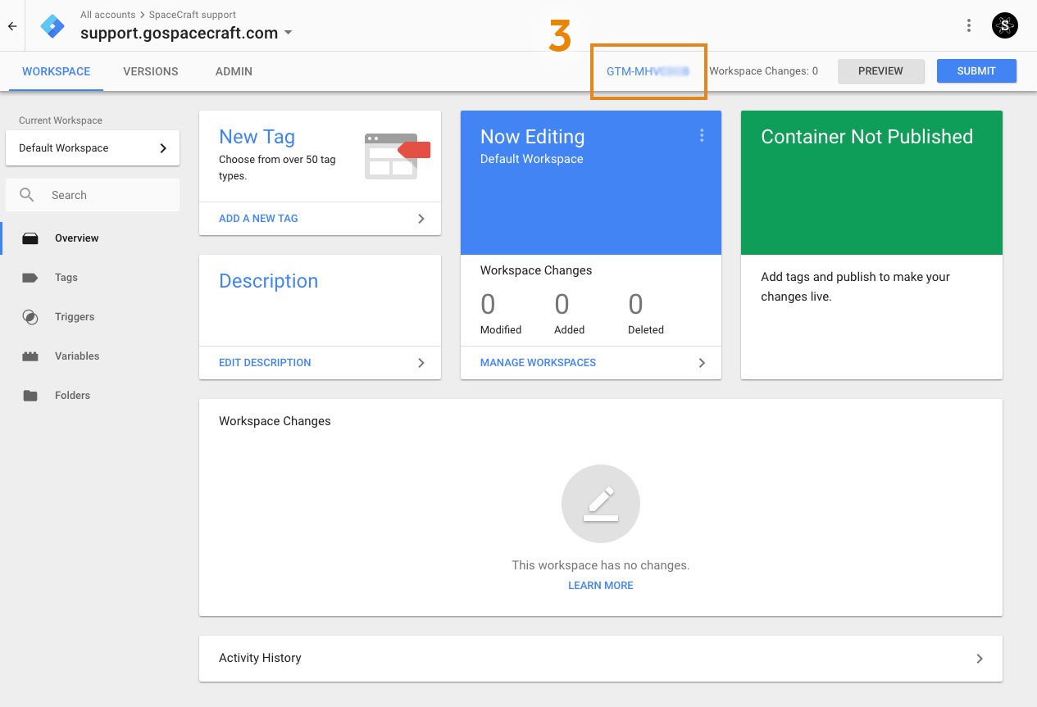Click chevron beside Edit Description
The height and width of the screenshot is (707, 1037).
(x=421, y=363)
